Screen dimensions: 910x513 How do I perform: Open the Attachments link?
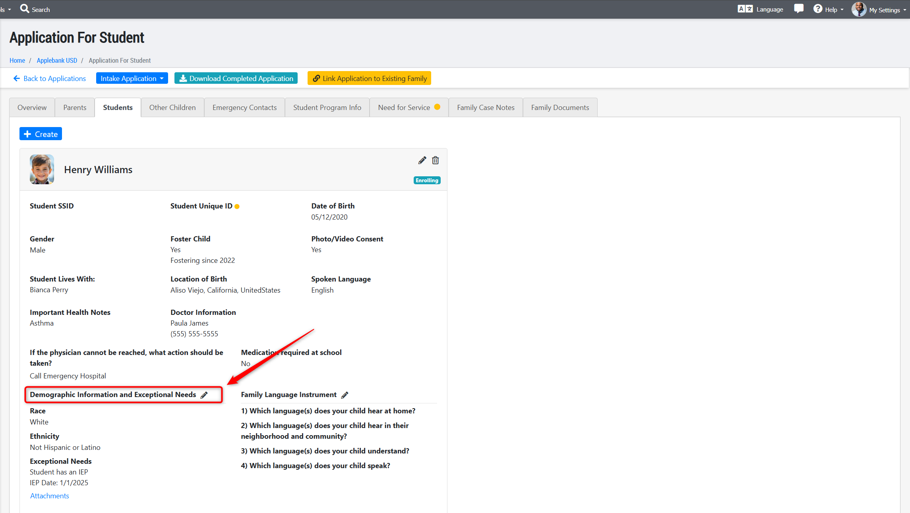click(x=50, y=496)
